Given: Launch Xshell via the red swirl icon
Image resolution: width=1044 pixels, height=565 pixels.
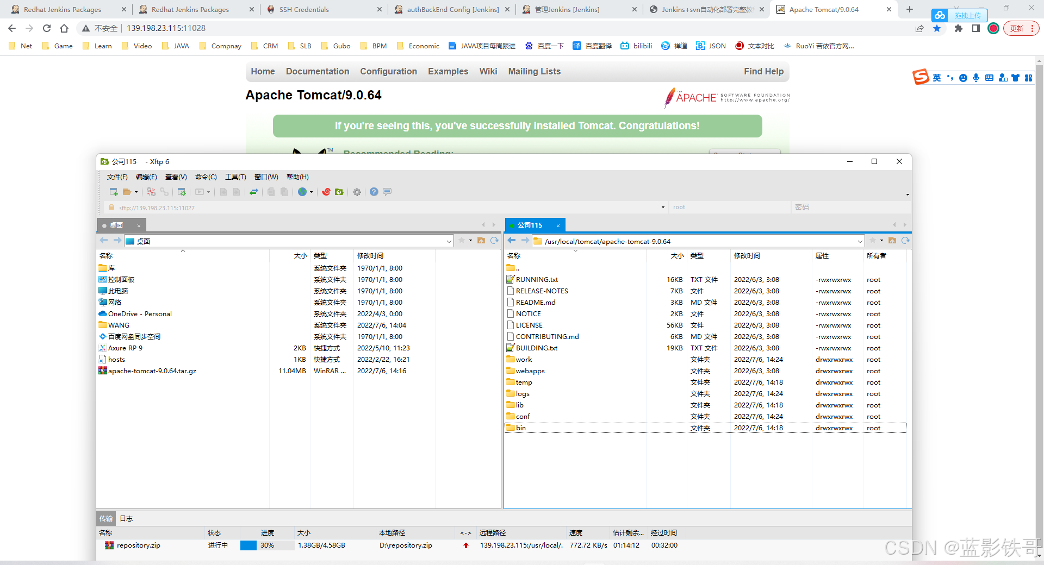Looking at the screenshot, I should (x=326, y=192).
